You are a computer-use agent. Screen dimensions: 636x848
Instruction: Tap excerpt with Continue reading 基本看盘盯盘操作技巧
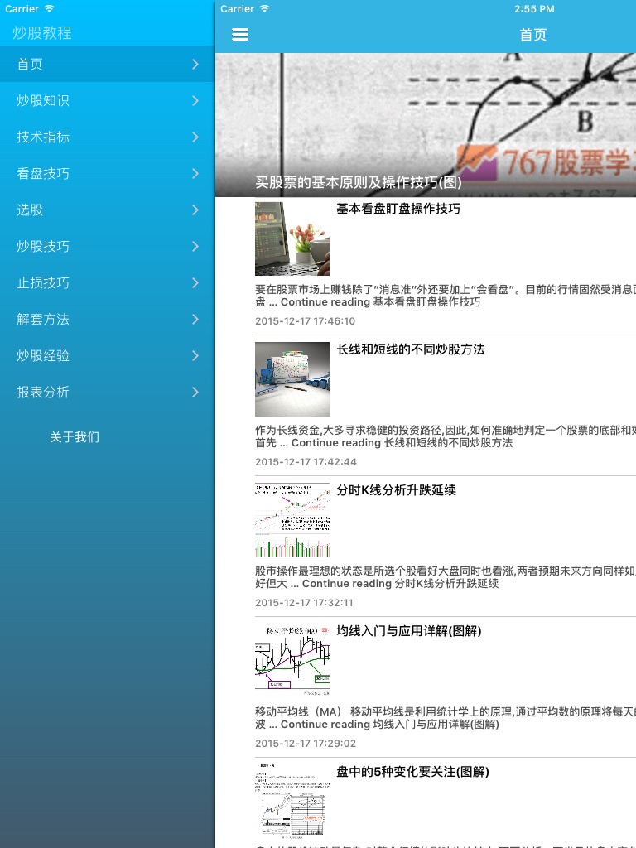pos(446,296)
